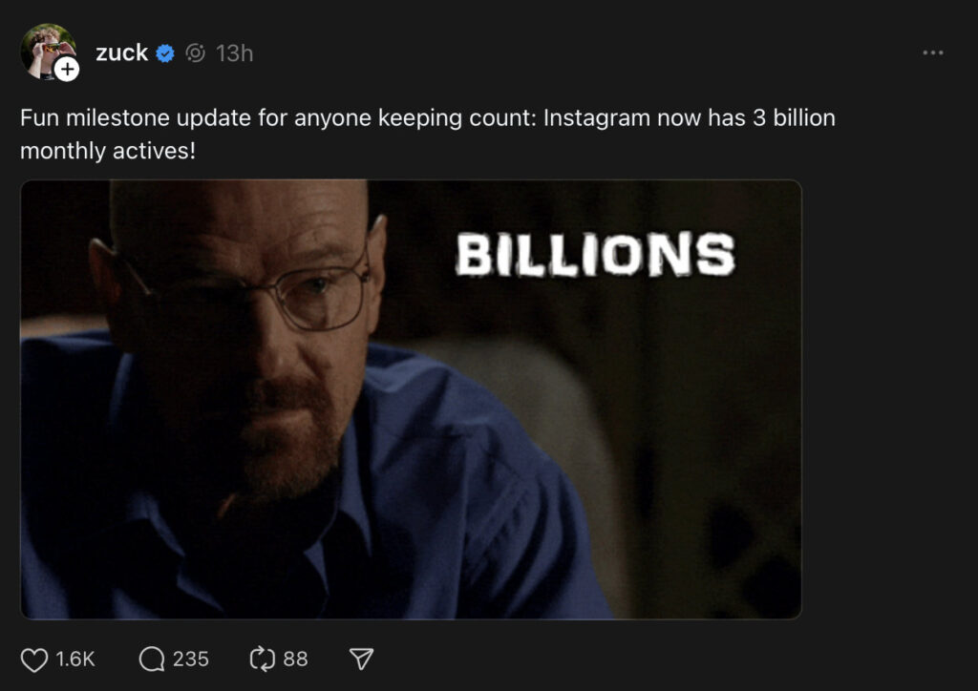
Task: Click the zuck username link
Action: pos(121,53)
